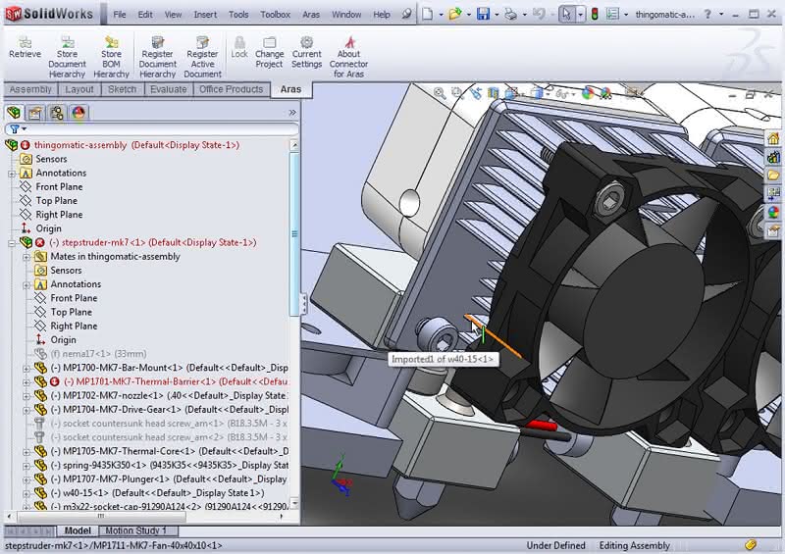The image size is (785, 554).
Task: Click the Undo icon
Action: tap(539, 14)
